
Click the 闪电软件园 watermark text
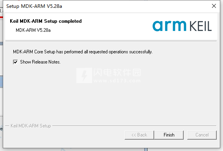point(117,72)
